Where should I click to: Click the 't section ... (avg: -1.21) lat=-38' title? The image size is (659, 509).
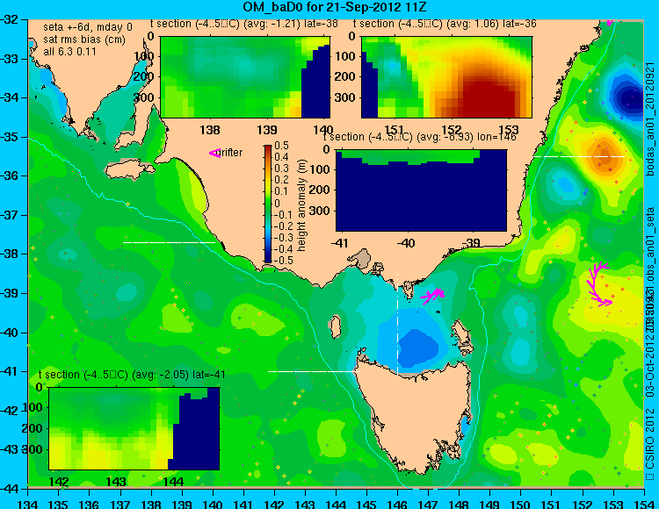pos(243,24)
